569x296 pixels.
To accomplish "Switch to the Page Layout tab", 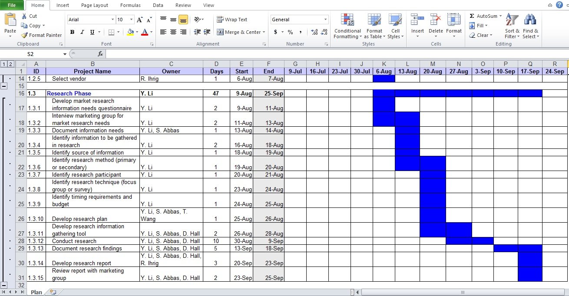I will [x=95, y=5].
